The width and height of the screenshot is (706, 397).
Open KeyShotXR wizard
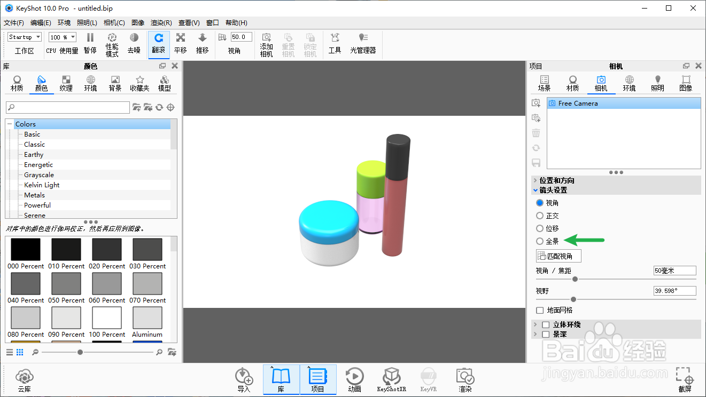(x=391, y=380)
